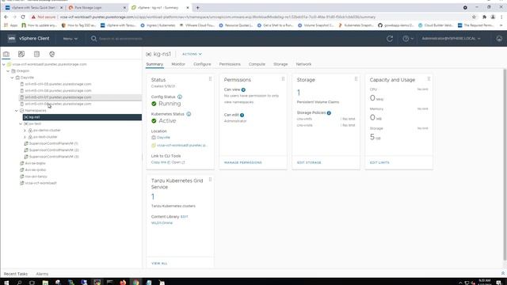Switch to the Permissions tab

(230, 64)
